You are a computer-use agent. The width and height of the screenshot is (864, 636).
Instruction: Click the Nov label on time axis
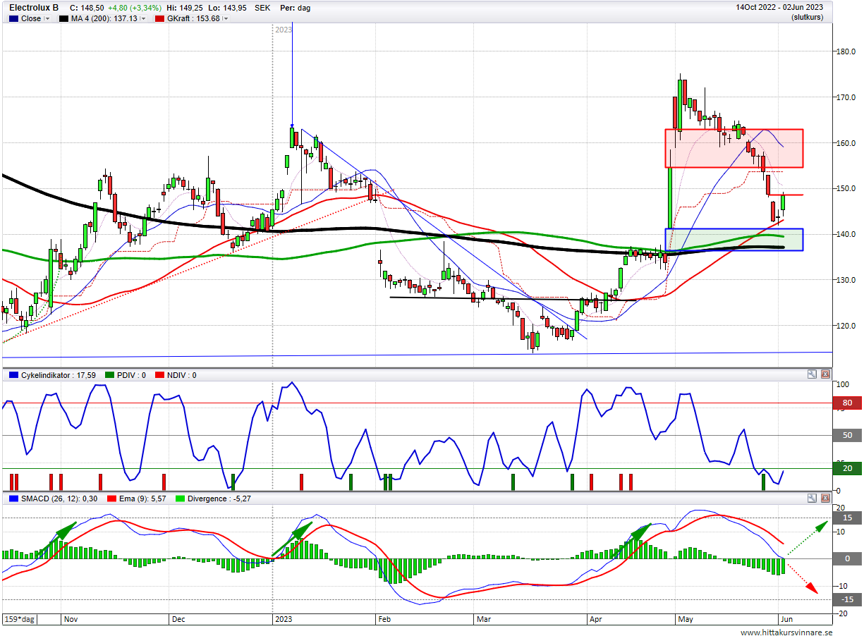(70, 619)
